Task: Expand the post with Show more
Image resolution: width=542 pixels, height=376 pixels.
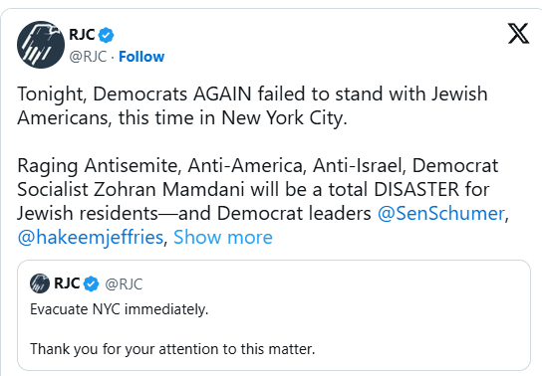Action: coord(223,238)
